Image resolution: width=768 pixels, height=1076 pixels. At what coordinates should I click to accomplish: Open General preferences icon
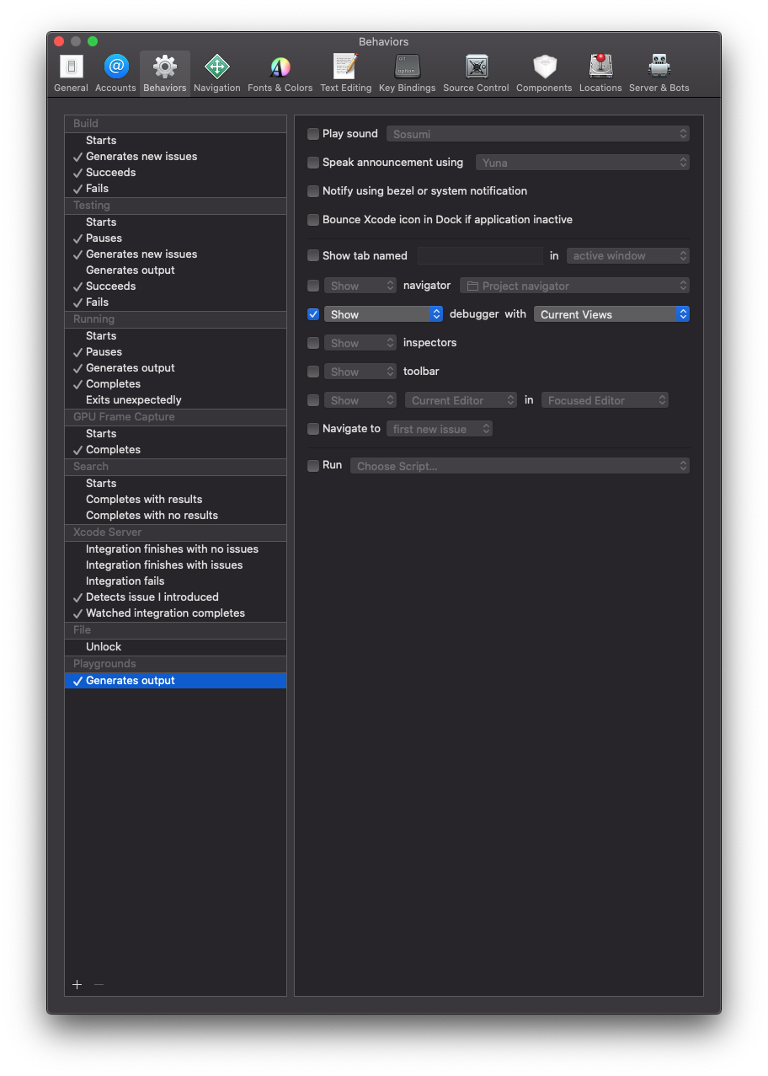coord(71,67)
